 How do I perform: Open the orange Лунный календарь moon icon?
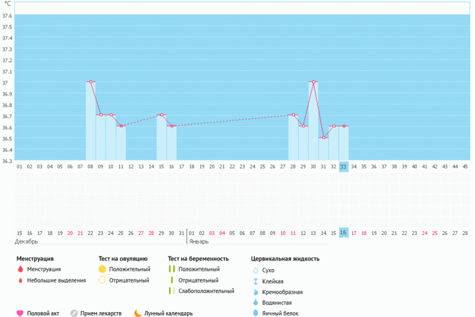pyautogui.click(x=138, y=313)
